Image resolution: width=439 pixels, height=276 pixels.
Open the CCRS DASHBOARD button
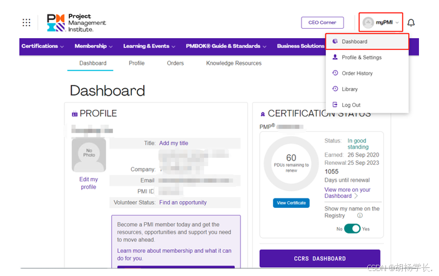[320, 259]
